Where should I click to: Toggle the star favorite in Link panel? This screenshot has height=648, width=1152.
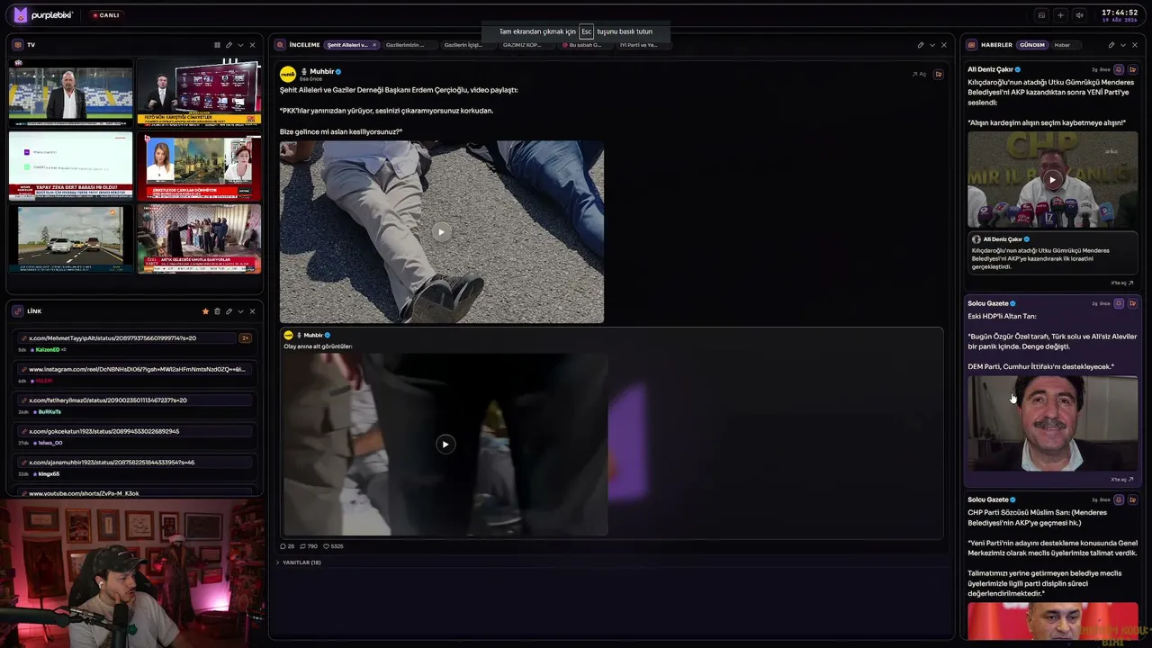pyautogui.click(x=205, y=311)
